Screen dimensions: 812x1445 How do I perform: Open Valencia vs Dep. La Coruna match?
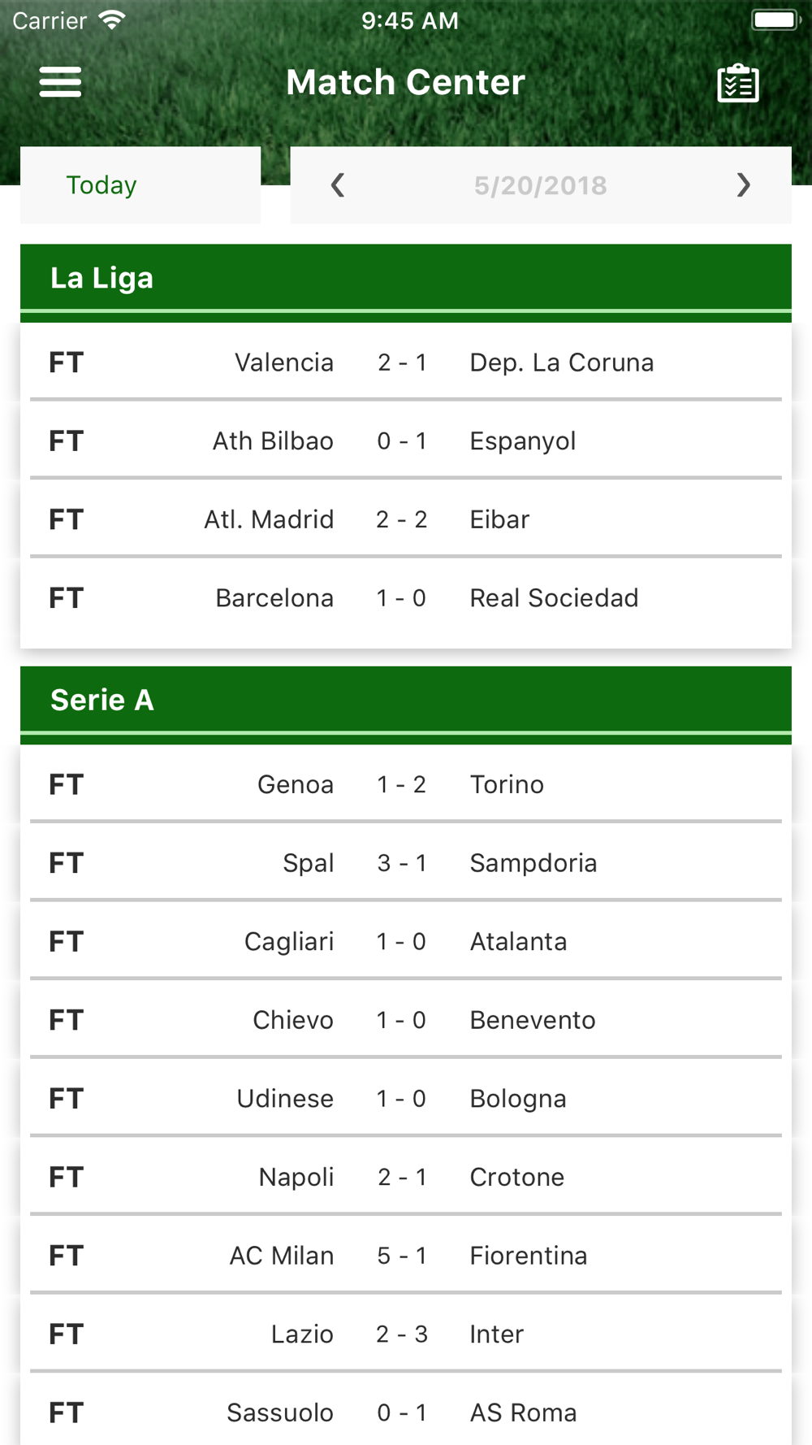(x=406, y=362)
